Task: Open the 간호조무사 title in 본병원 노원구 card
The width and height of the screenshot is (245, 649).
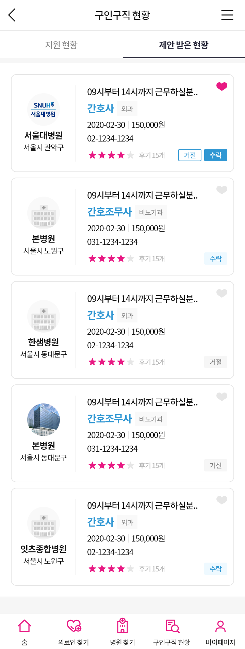Action: [110, 212]
